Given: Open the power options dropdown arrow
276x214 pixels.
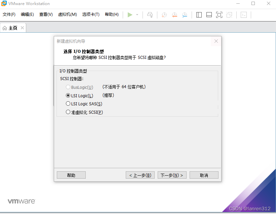Looking at the screenshot, I should [x=137, y=15].
